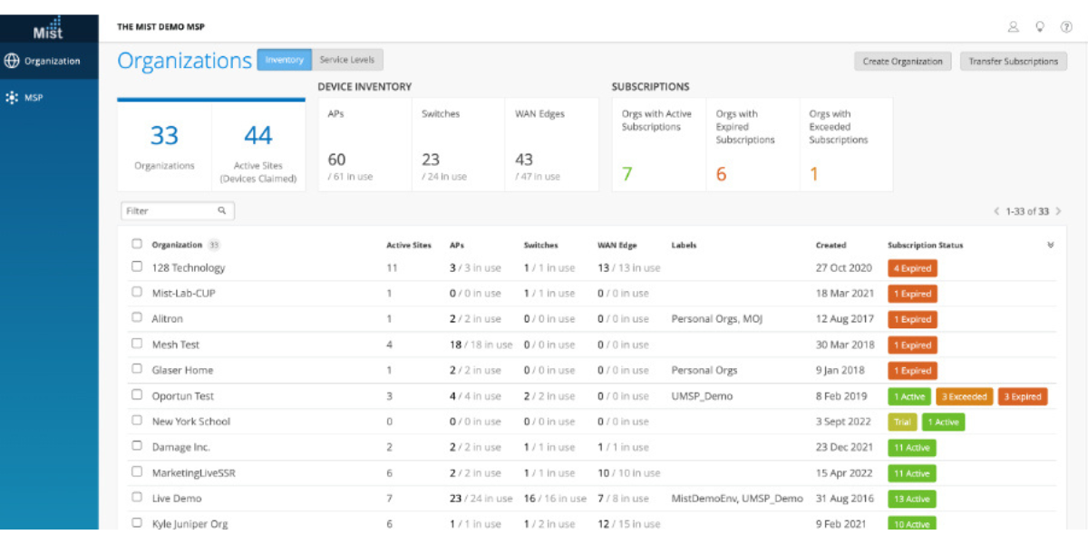Click Orgs with Expired Subscriptions card
Image resolution: width=1088 pixels, height=544 pixels.
point(753,145)
